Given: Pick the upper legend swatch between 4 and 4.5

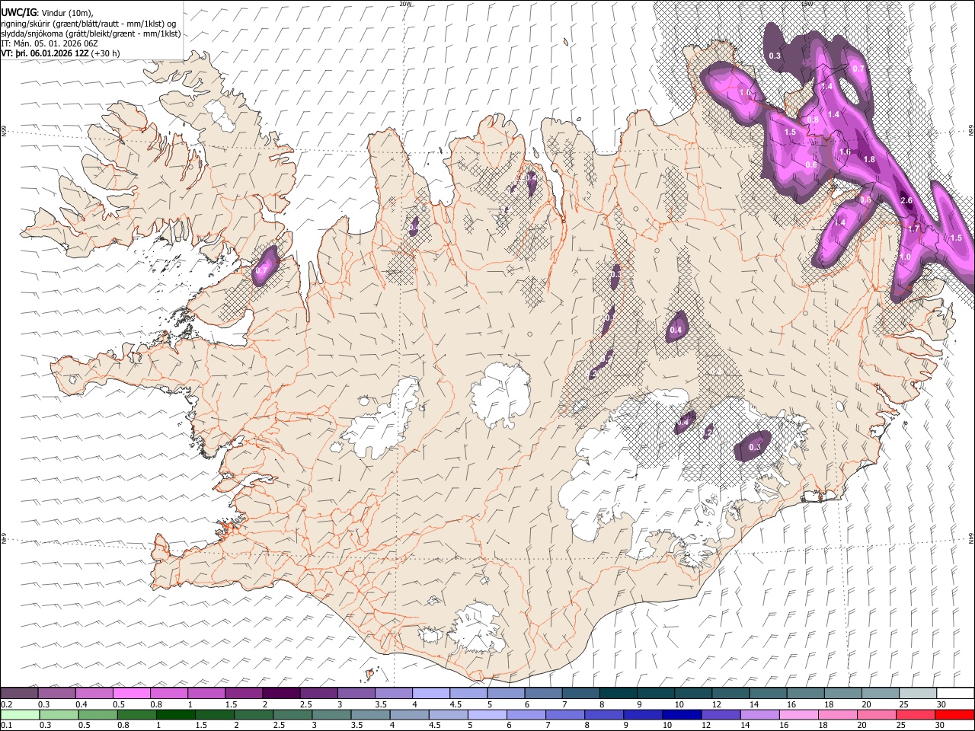Looking at the screenshot, I should point(430,693).
